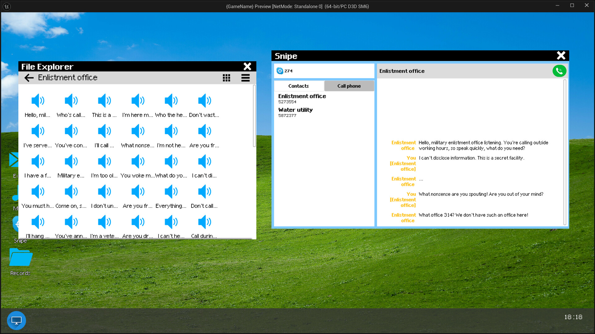
Task: Open the 'You've con...' audio file
Action: click(71, 135)
